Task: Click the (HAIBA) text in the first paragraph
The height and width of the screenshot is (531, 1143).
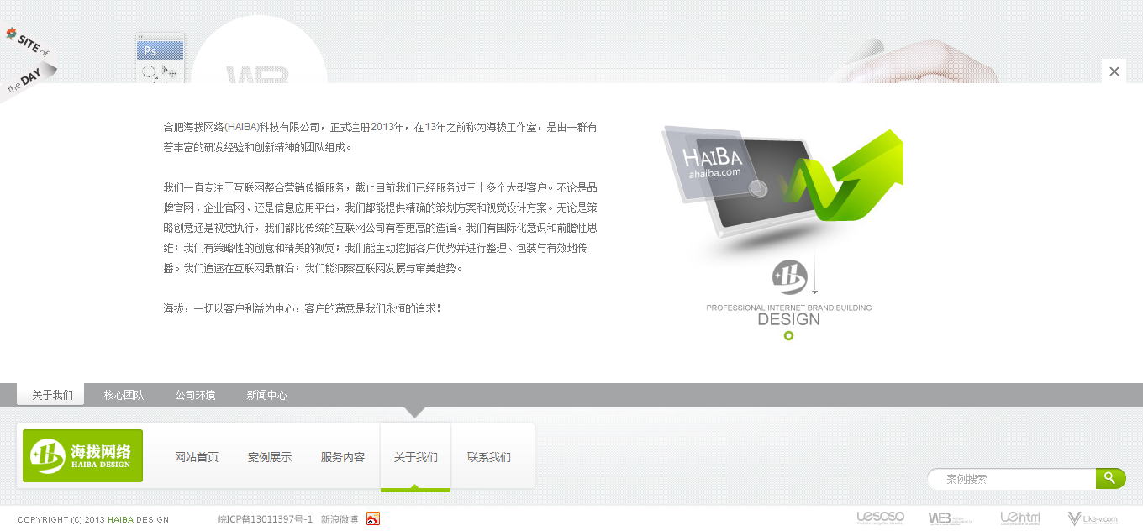Action: coord(241,128)
